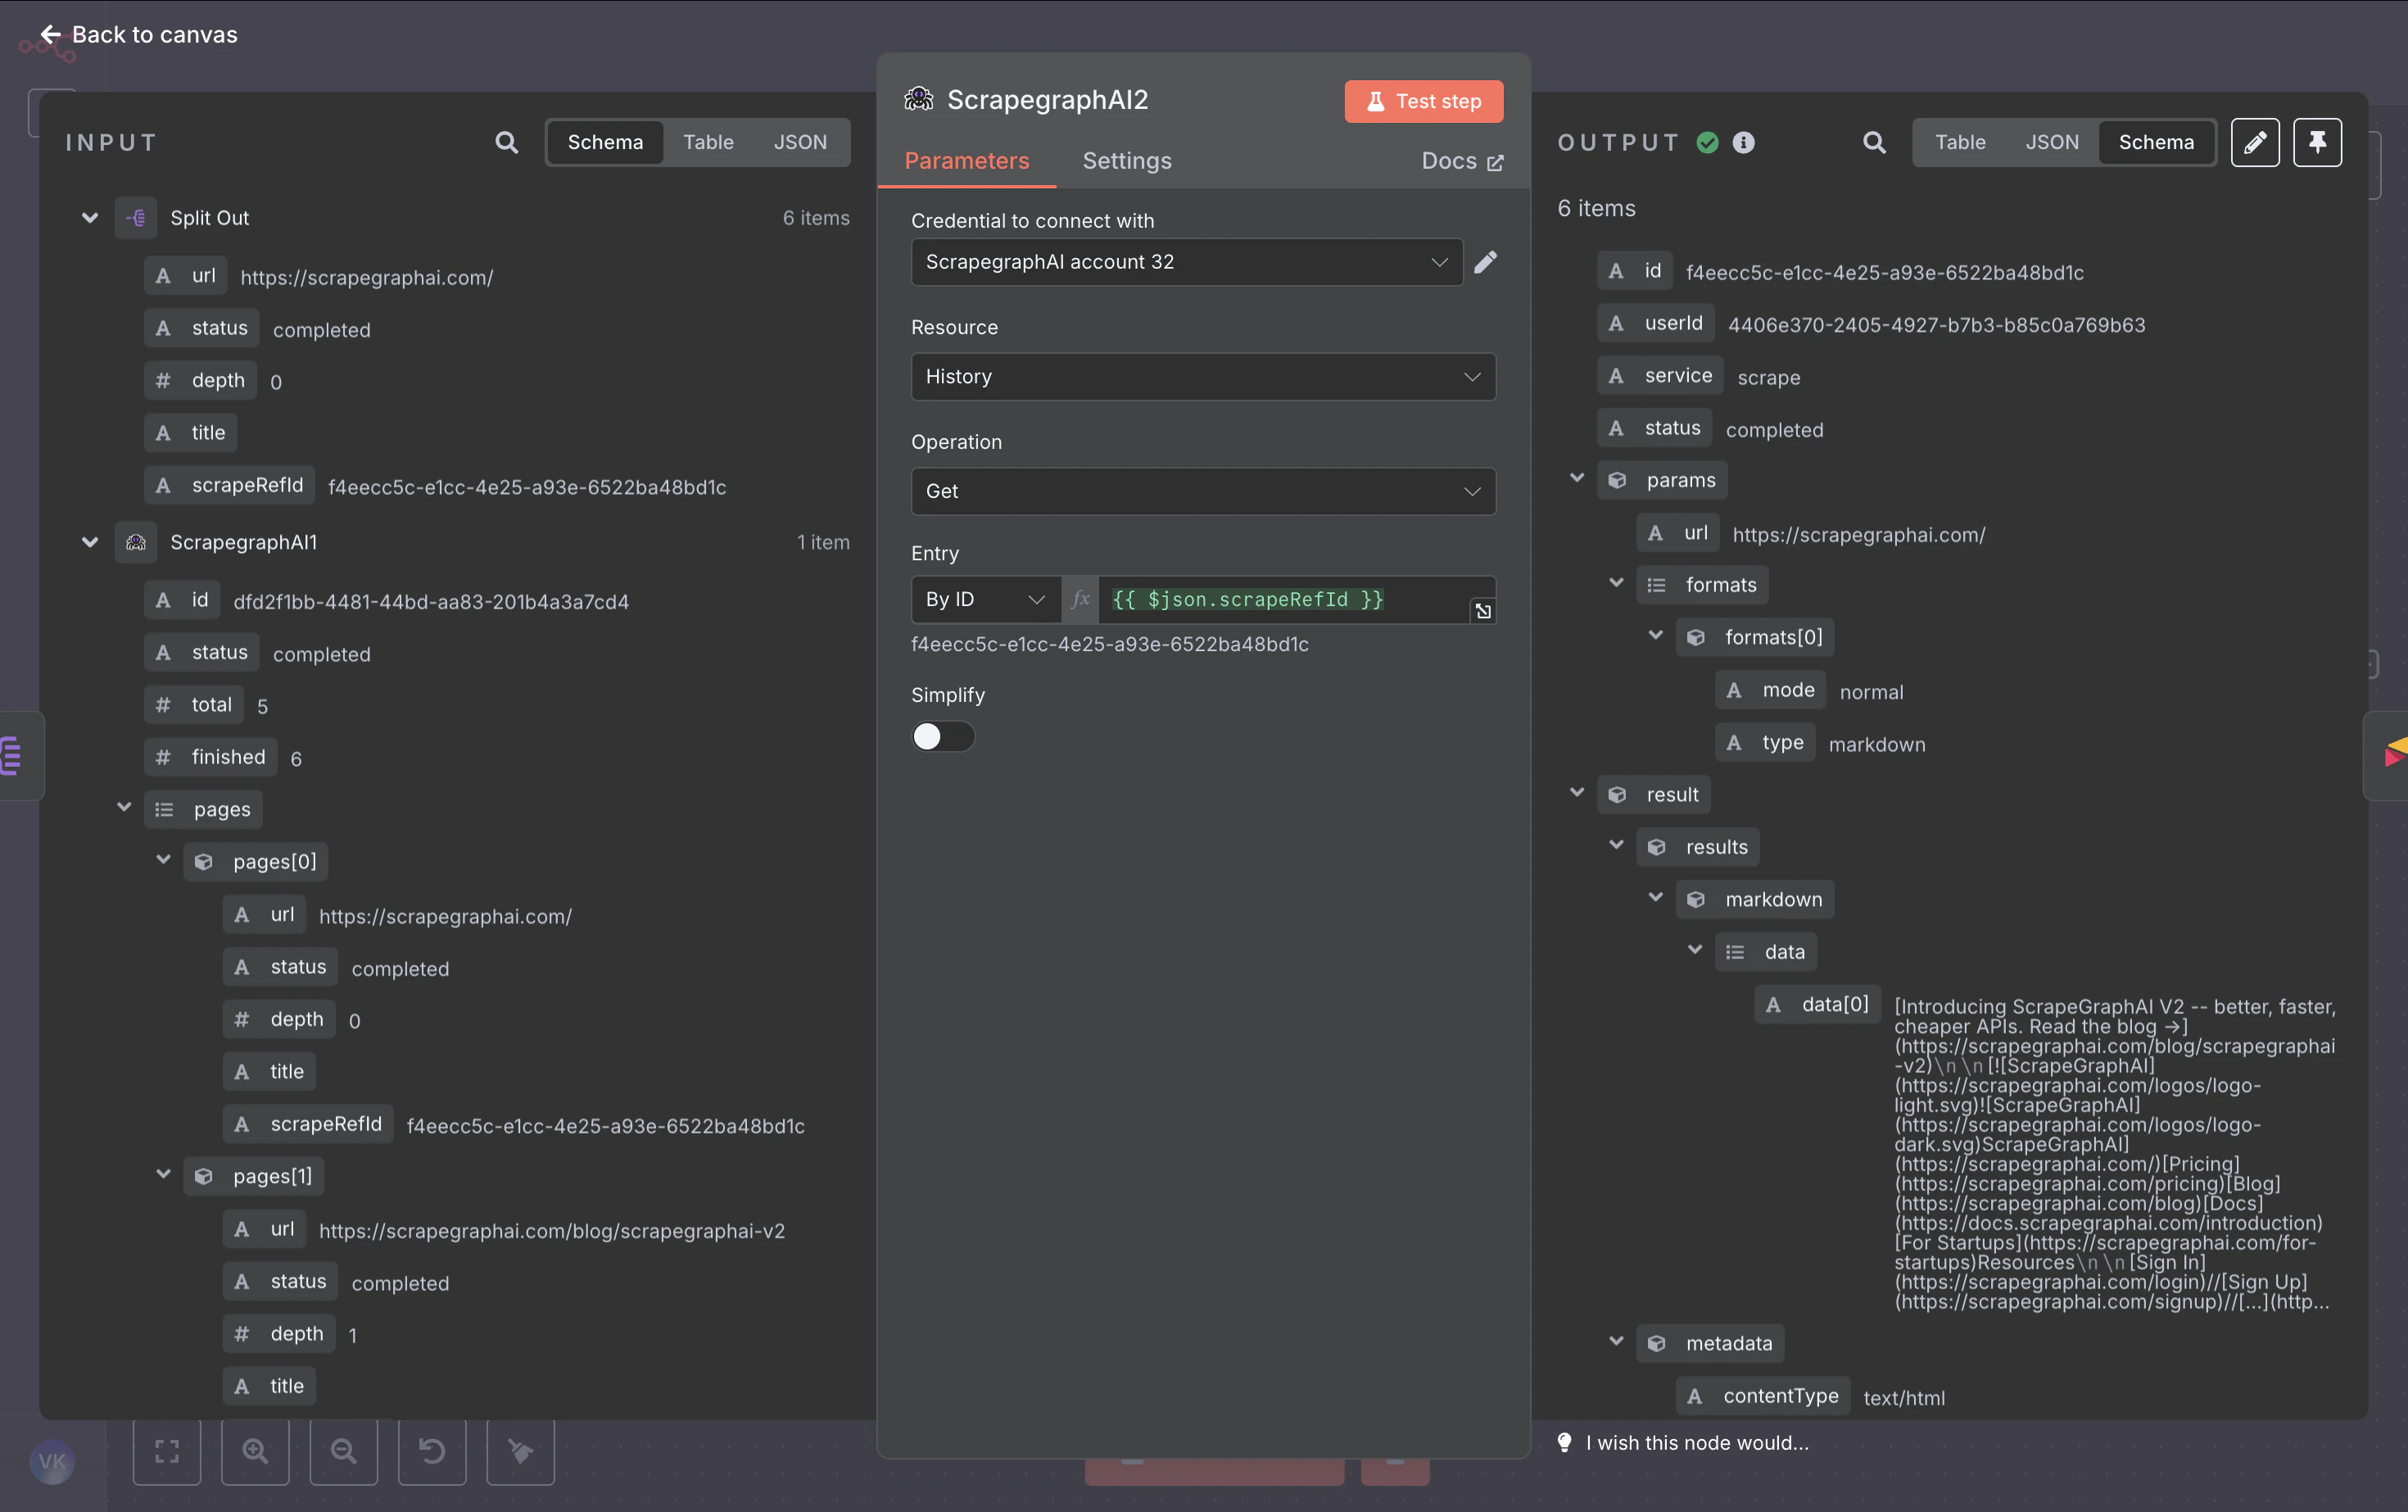This screenshot has width=2408, height=1512.
Task: Click the service field in output
Action: [x=1661, y=375]
